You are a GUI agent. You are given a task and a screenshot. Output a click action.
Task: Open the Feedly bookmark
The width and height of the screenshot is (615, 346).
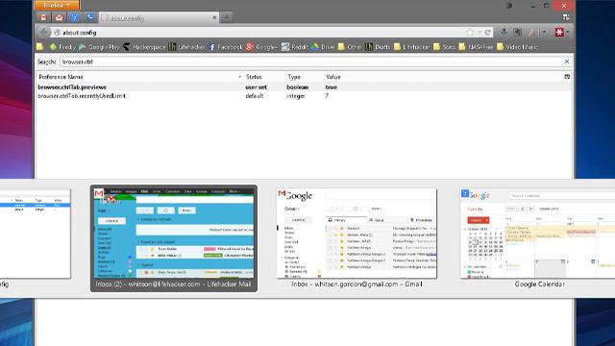pos(62,47)
